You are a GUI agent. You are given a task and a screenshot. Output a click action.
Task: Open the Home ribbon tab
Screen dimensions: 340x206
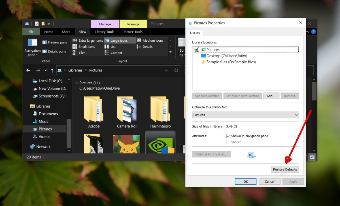coord(48,31)
